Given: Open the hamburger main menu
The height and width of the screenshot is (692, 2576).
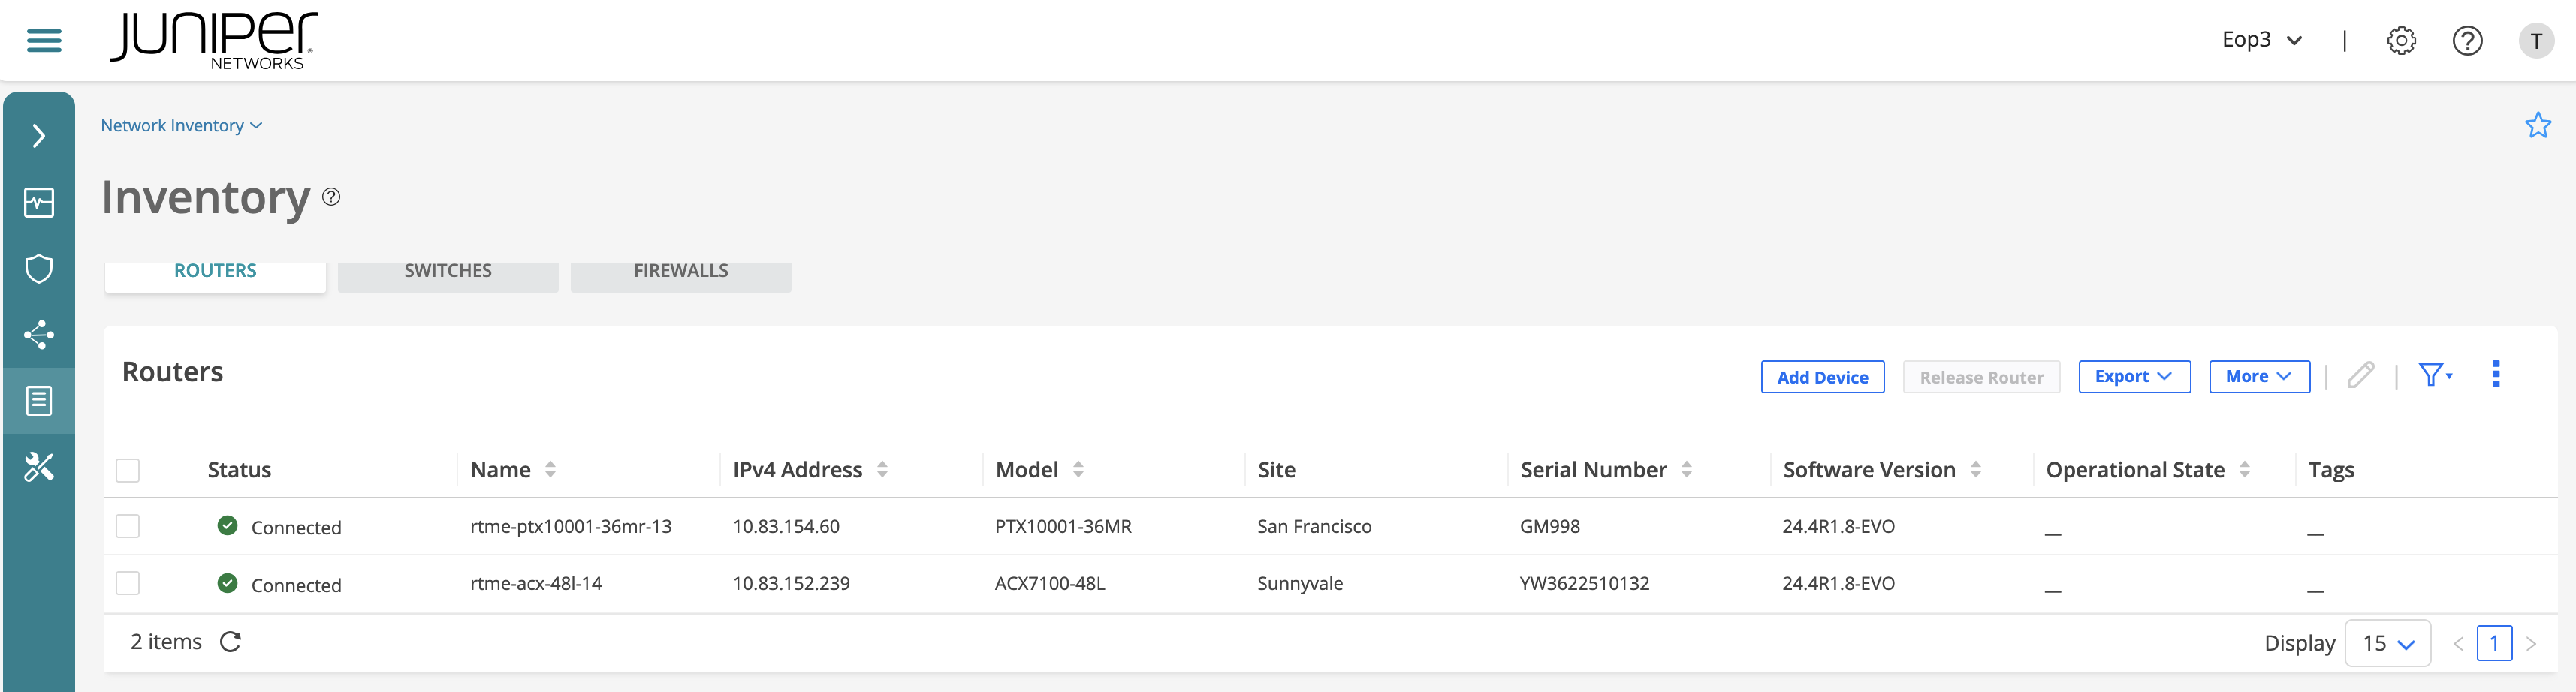Looking at the screenshot, I should 44,40.
